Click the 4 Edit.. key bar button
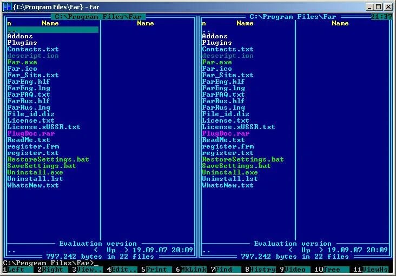The height and width of the screenshot is (276, 396). click(122, 270)
